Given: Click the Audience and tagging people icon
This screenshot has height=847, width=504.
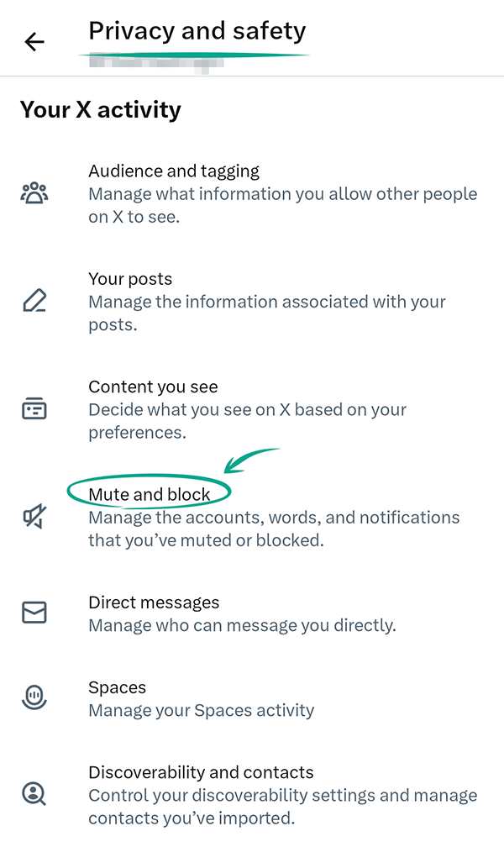Looking at the screenshot, I should (x=34, y=193).
